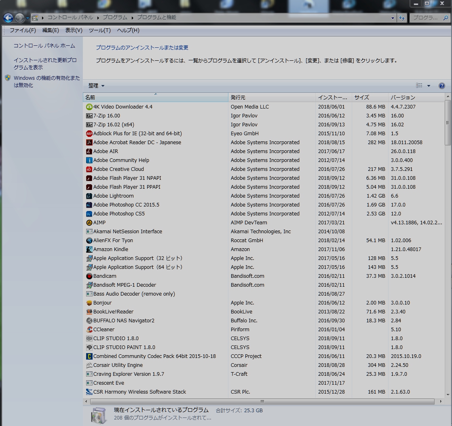This screenshot has height=426, width=452.
Task: Open the 整理 dropdown menu
Action: coord(96,86)
